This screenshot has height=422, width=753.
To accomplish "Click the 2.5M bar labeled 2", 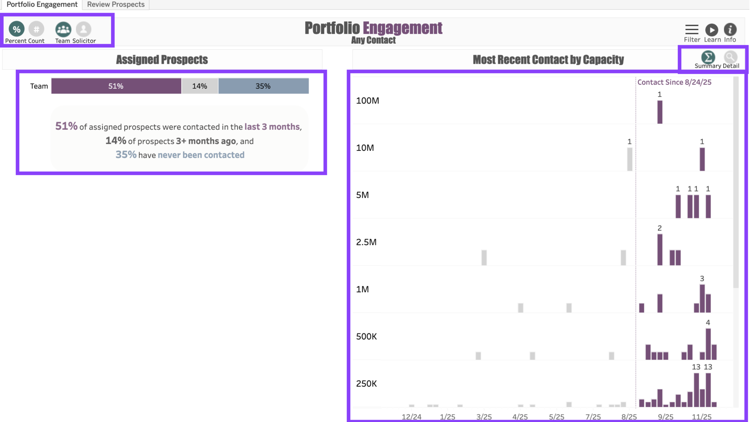I will (x=660, y=250).
